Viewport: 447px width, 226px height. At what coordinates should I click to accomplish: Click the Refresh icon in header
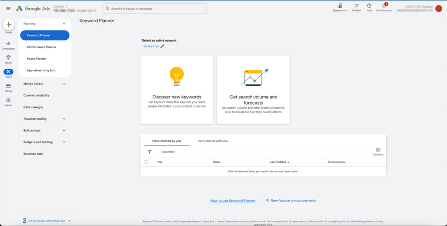[356, 6]
